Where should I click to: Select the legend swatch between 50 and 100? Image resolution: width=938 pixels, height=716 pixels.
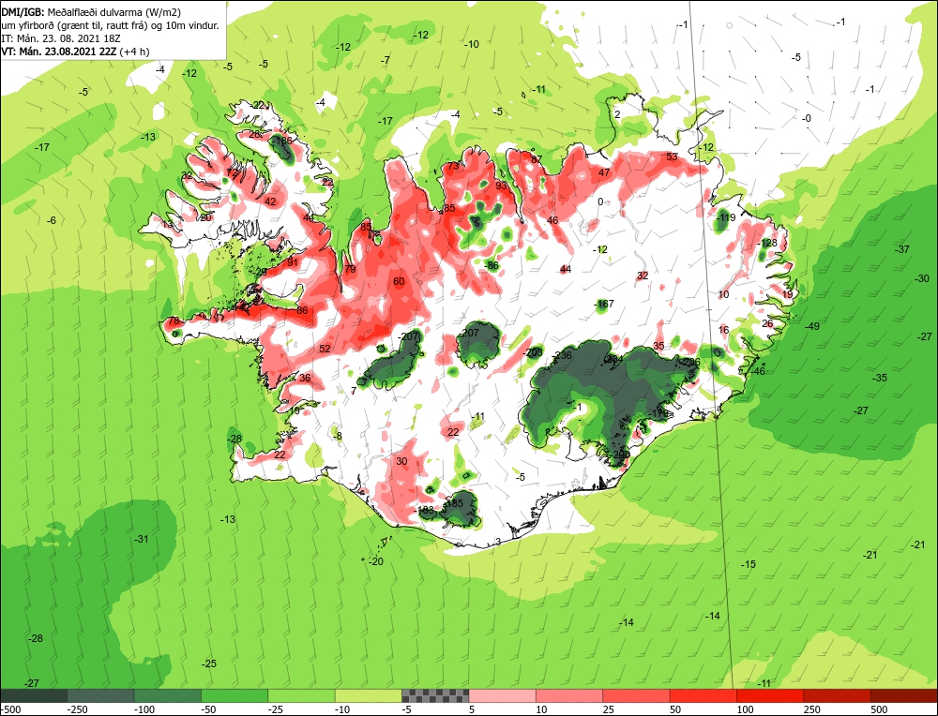point(703,695)
